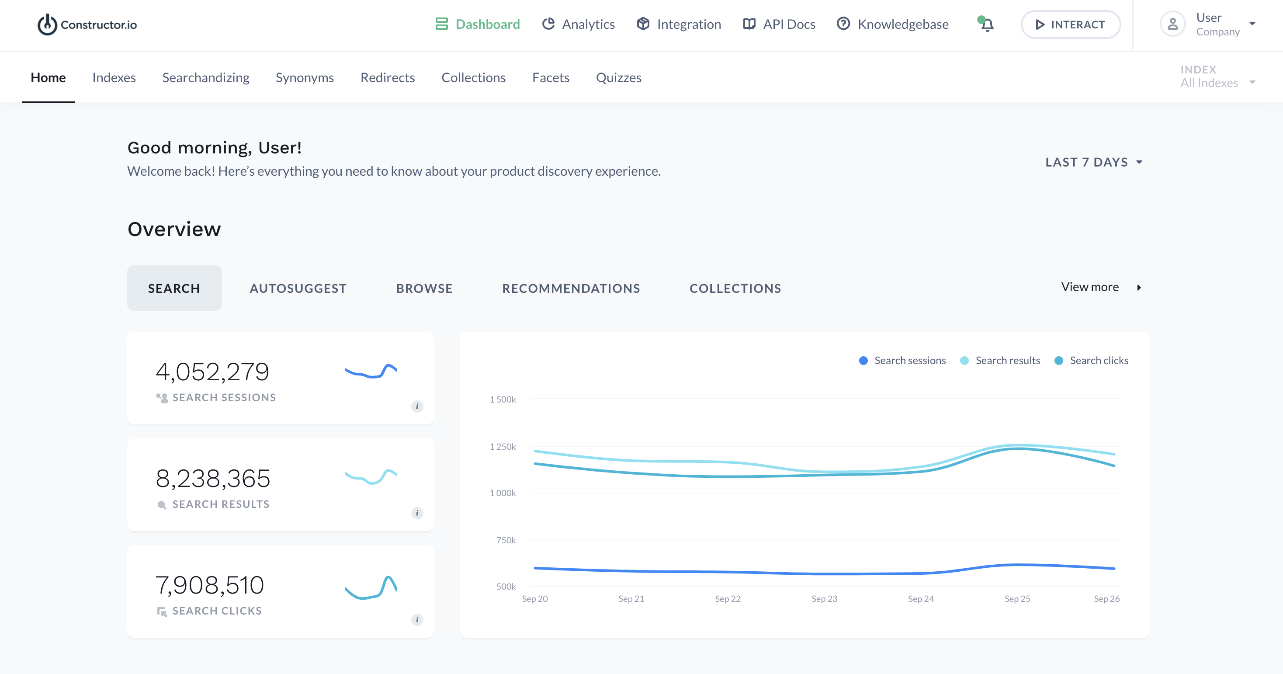
Task: Show info for Search Clicks card
Action: [417, 619]
